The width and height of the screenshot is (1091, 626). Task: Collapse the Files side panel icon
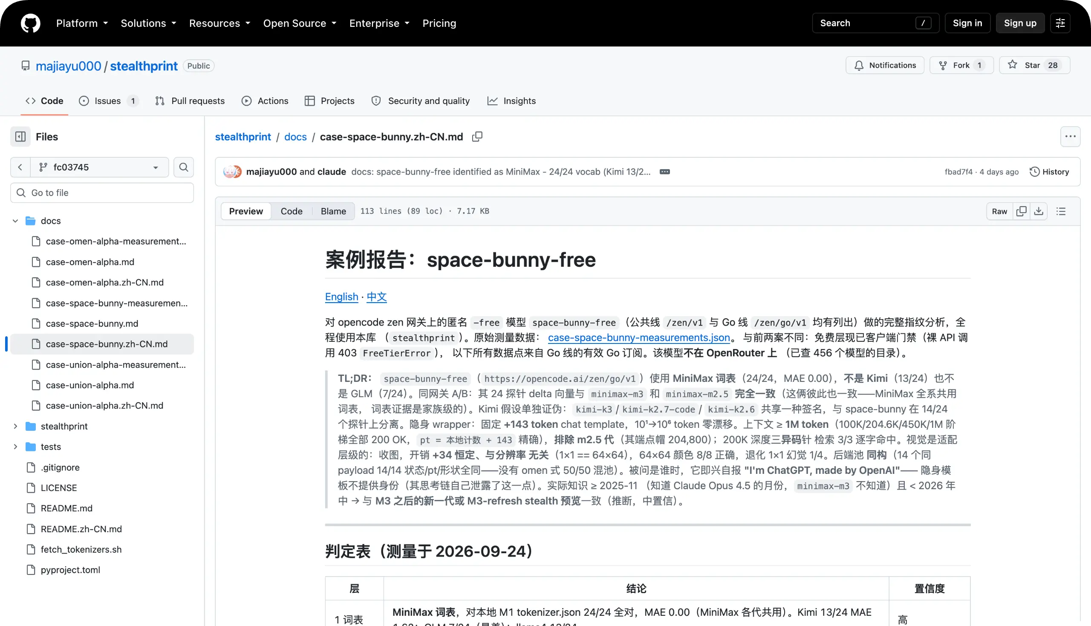(20, 137)
